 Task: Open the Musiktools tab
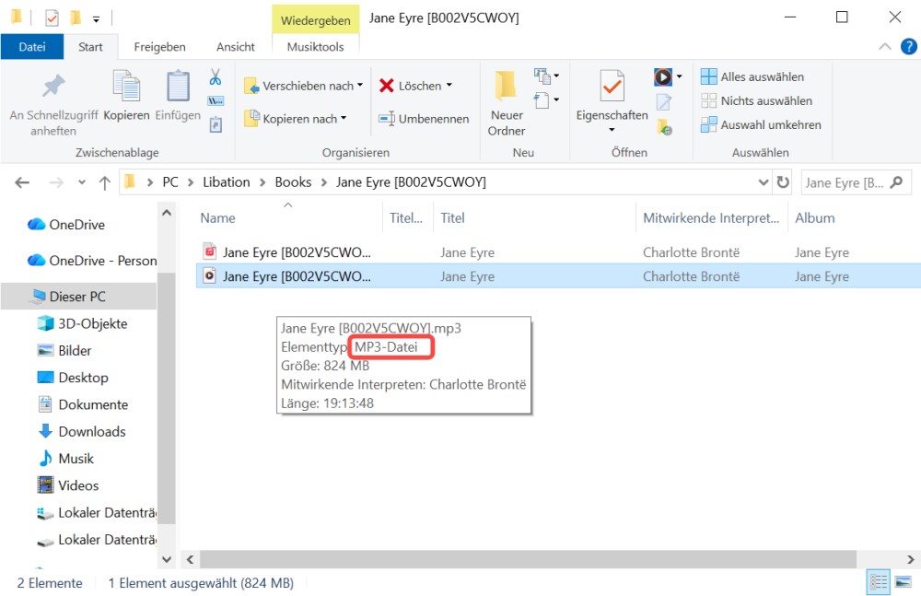click(315, 47)
